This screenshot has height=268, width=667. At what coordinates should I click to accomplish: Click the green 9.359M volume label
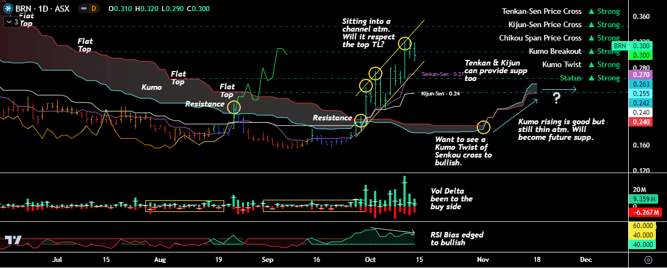[x=643, y=199]
